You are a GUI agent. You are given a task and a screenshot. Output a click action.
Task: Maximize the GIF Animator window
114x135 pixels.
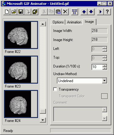coord(104,4)
